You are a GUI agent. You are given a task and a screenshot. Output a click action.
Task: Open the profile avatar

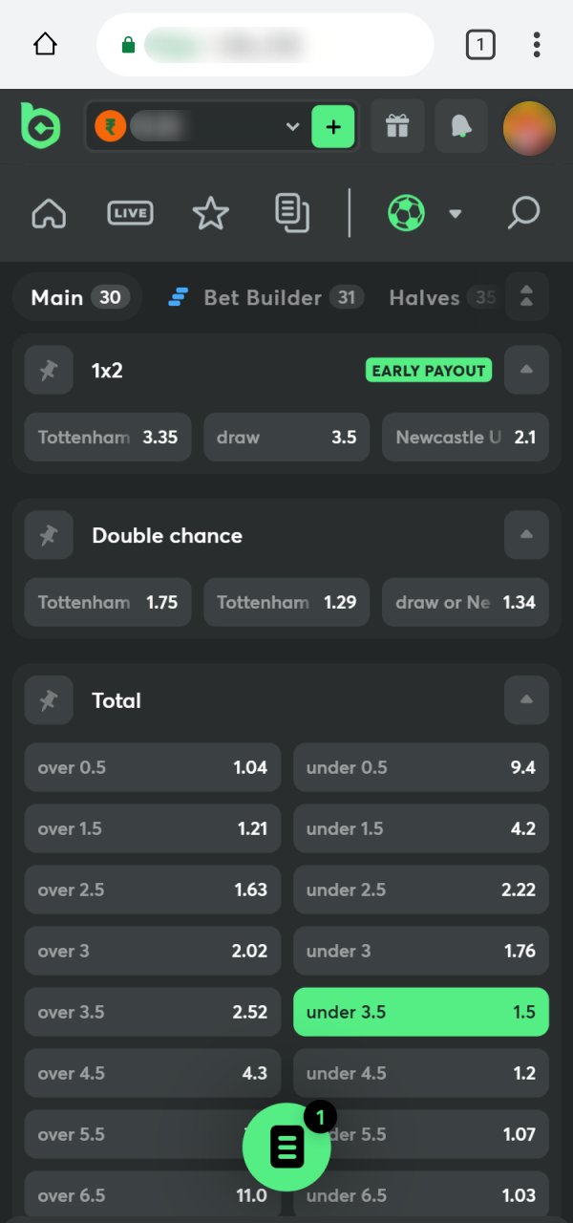pyautogui.click(x=528, y=125)
